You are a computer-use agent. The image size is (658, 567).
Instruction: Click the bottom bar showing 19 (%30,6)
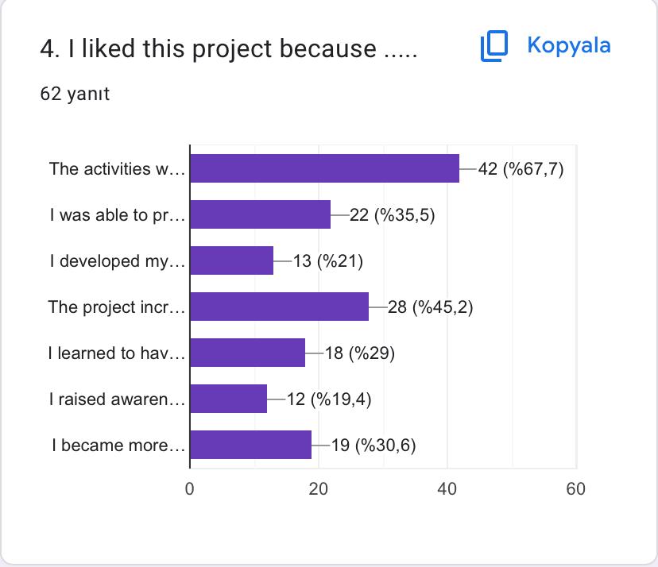tap(250, 445)
